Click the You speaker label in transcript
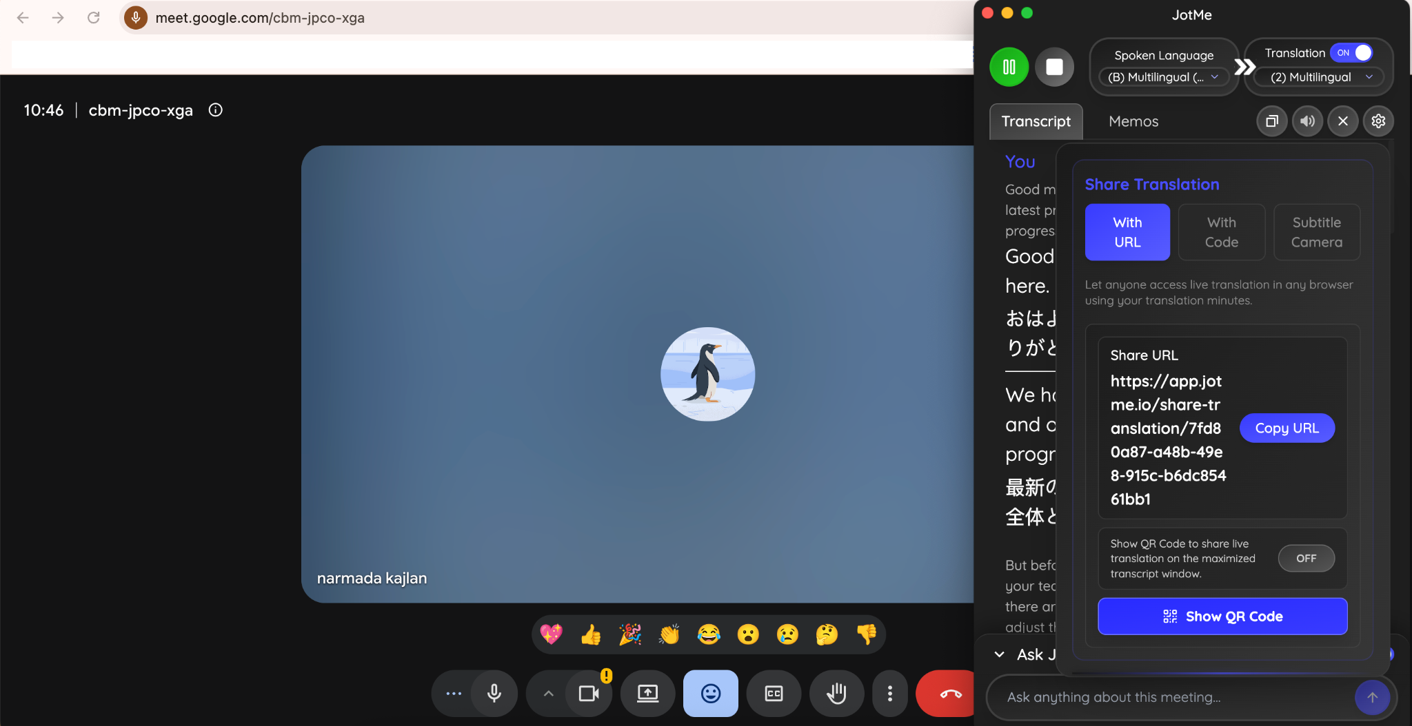The image size is (1412, 726). (x=1020, y=162)
